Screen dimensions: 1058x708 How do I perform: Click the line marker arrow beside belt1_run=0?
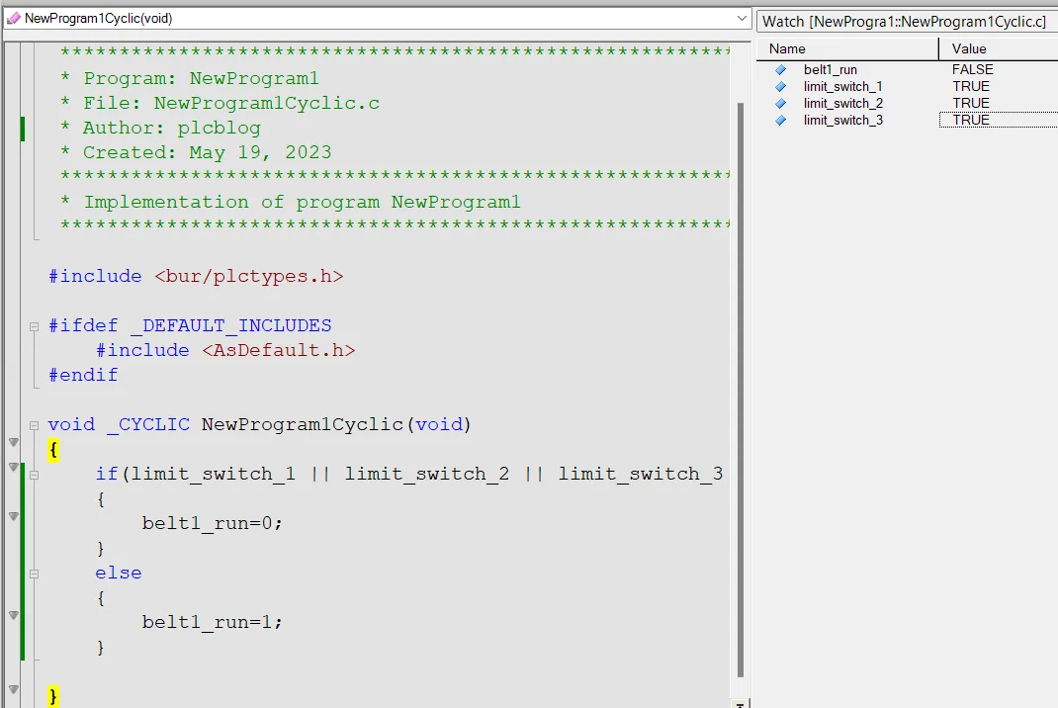point(14,516)
